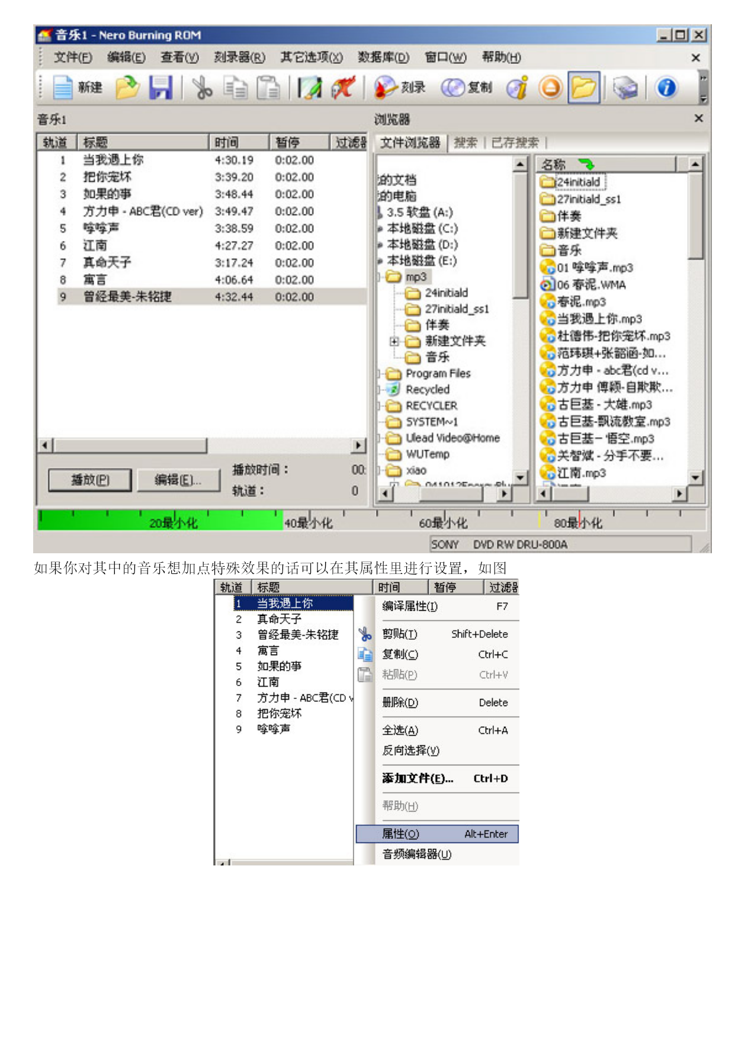Choose 属性(O) in the context menu
735x1039 pixels.
tap(437, 834)
